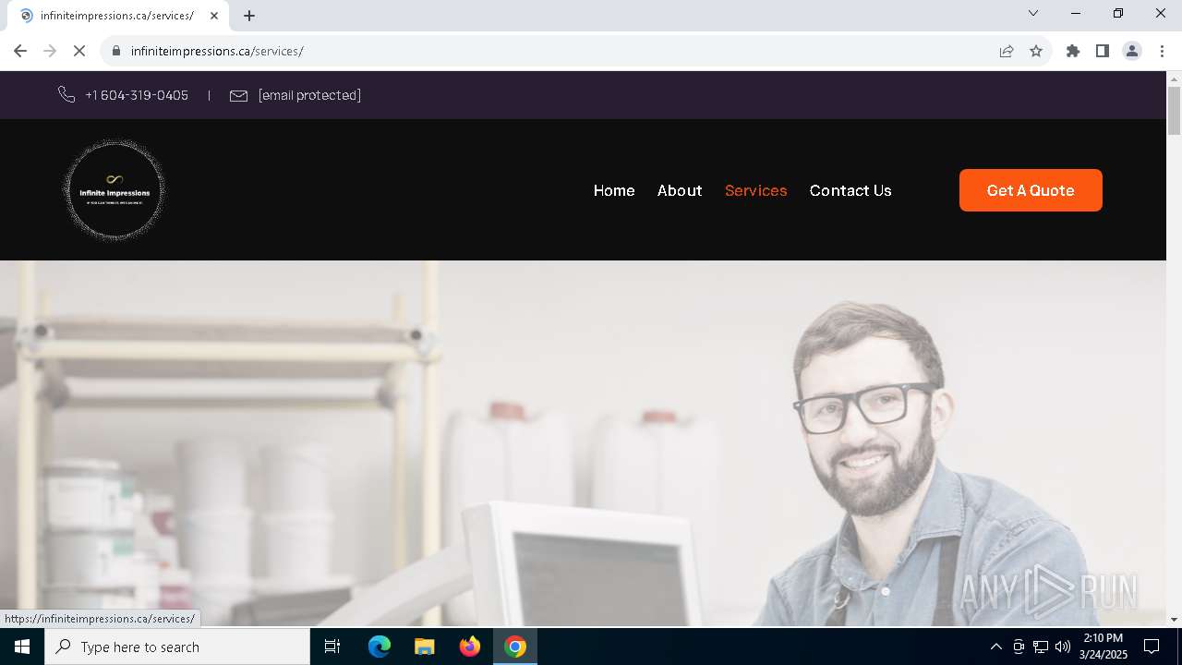
Task: Click the scrollbar up arrow
Action: (x=1174, y=79)
